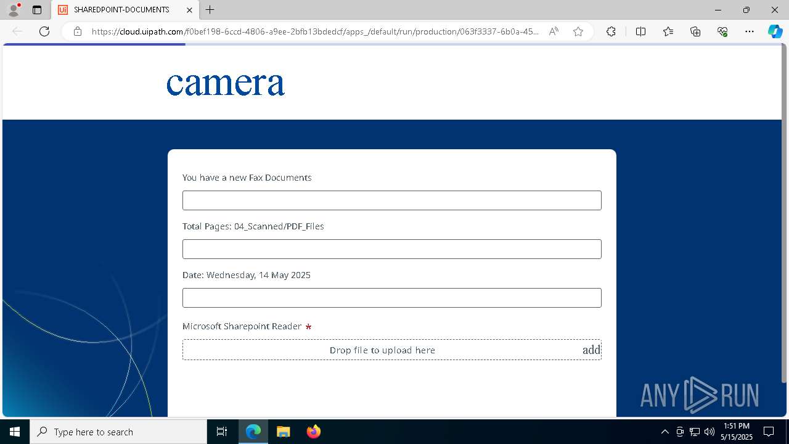Viewport: 789px width, 444px height.
Task: Click the taskbar search box
Action: coord(118,432)
